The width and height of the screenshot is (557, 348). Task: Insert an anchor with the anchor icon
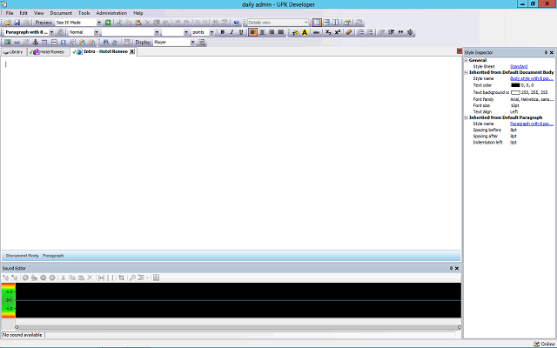[35, 43]
